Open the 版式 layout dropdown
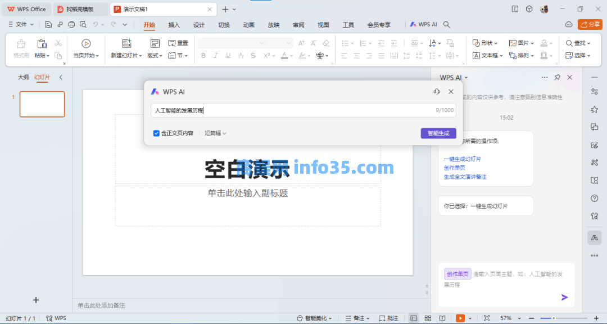Image resolution: width=607 pixels, height=324 pixels. click(155, 56)
